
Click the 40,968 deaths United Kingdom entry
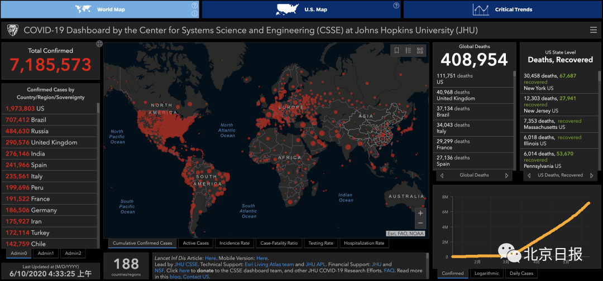(473, 95)
